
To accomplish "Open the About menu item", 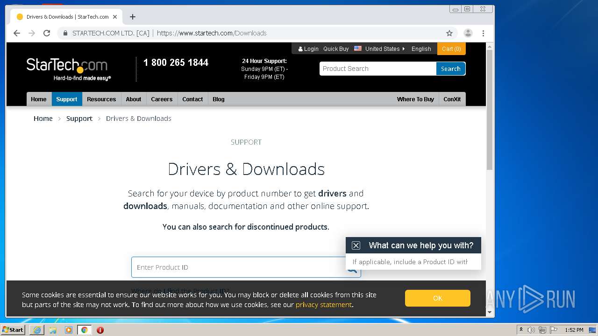I will pos(134,99).
